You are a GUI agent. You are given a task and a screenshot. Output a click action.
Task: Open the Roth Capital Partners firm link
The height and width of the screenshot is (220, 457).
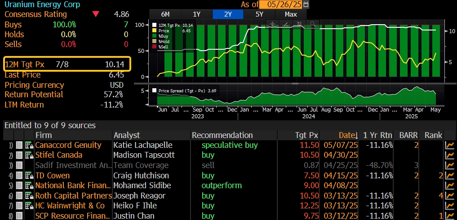pyautogui.click(x=73, y=196)
